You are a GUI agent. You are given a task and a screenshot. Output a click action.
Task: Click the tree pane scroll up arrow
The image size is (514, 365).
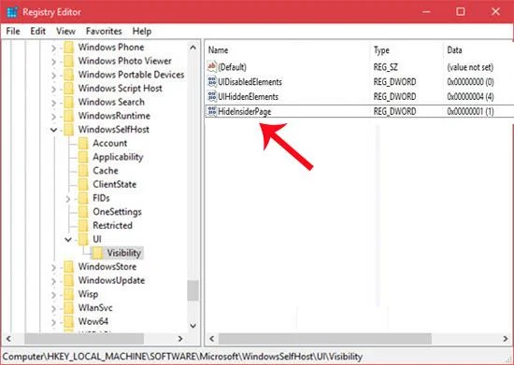click(193, 48)
